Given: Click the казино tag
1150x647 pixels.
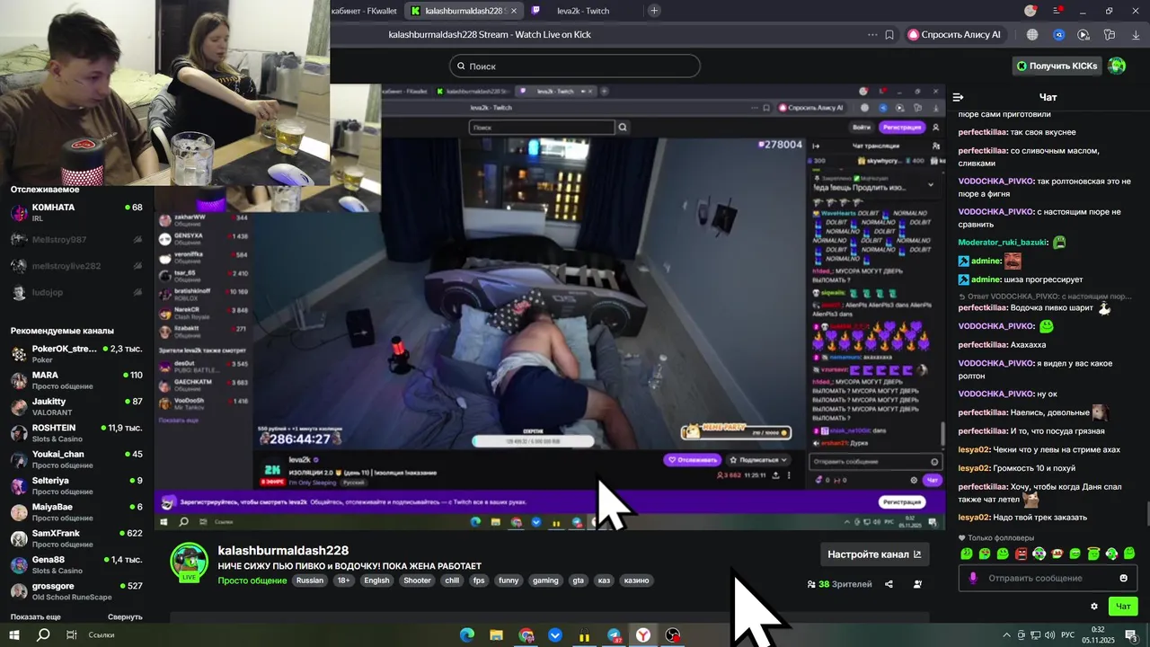Looking at the screenshot, I should pos(636,581).
